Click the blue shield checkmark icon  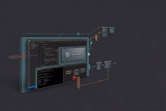pyautogui.click(x=89, y=54)
